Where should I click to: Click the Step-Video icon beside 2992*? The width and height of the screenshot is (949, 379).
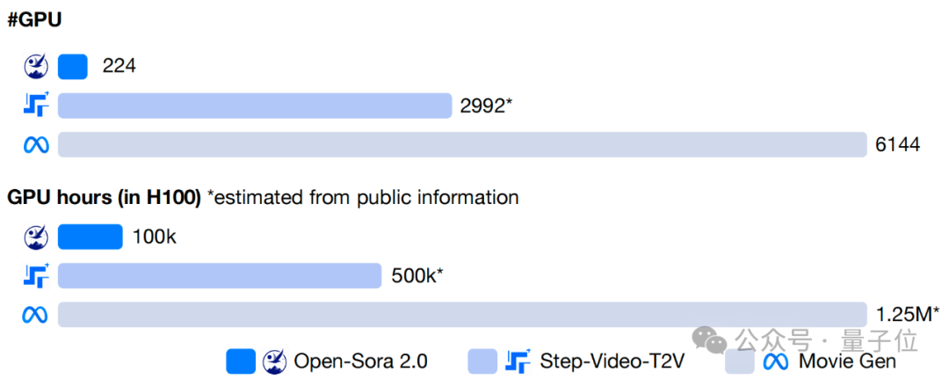(x=36, y=105)
